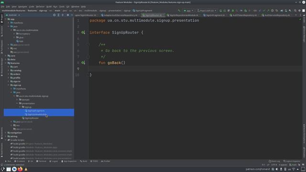
Task: Open Project panel gear options
Action: click(68, 15)
